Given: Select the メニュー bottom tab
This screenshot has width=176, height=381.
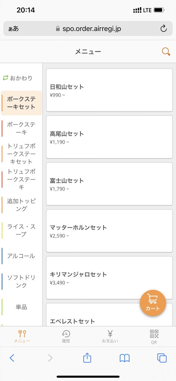Looking at the screenshot, I should [22, 336].
